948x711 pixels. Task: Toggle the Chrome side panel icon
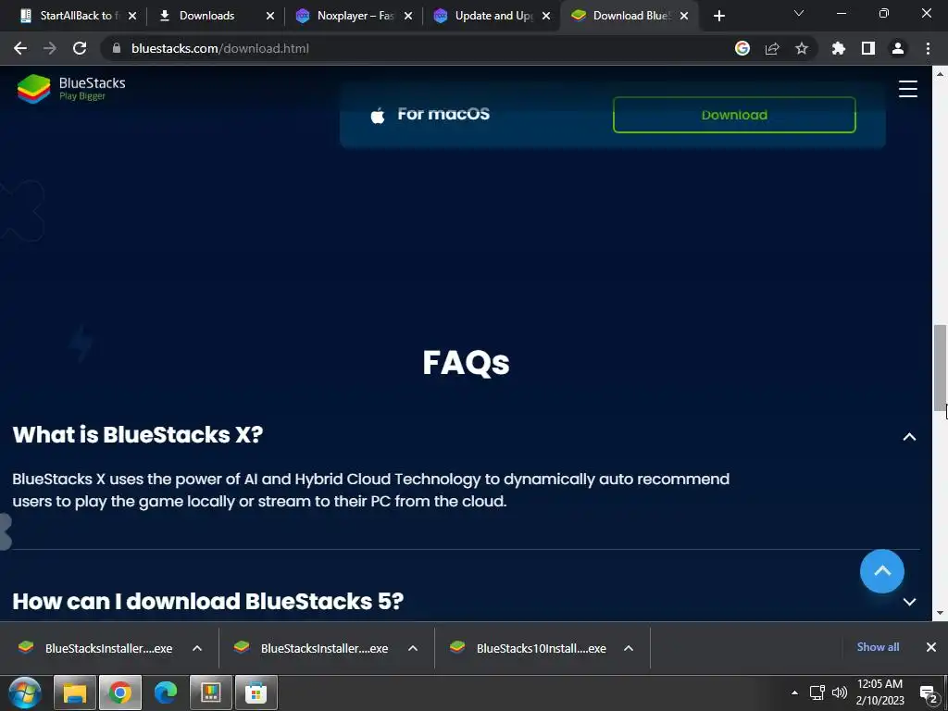pos(867,48)
